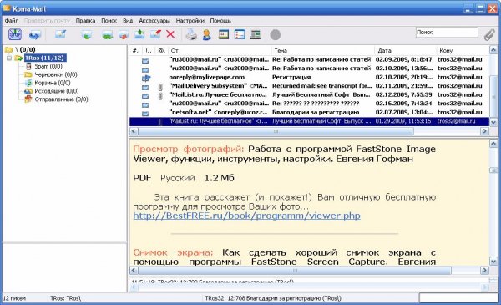The height and width of the screenshot is (305, 501).
Task: Open the Отправленные (0/0) folder
Action: pyautogui.click(x=61, y=99)
